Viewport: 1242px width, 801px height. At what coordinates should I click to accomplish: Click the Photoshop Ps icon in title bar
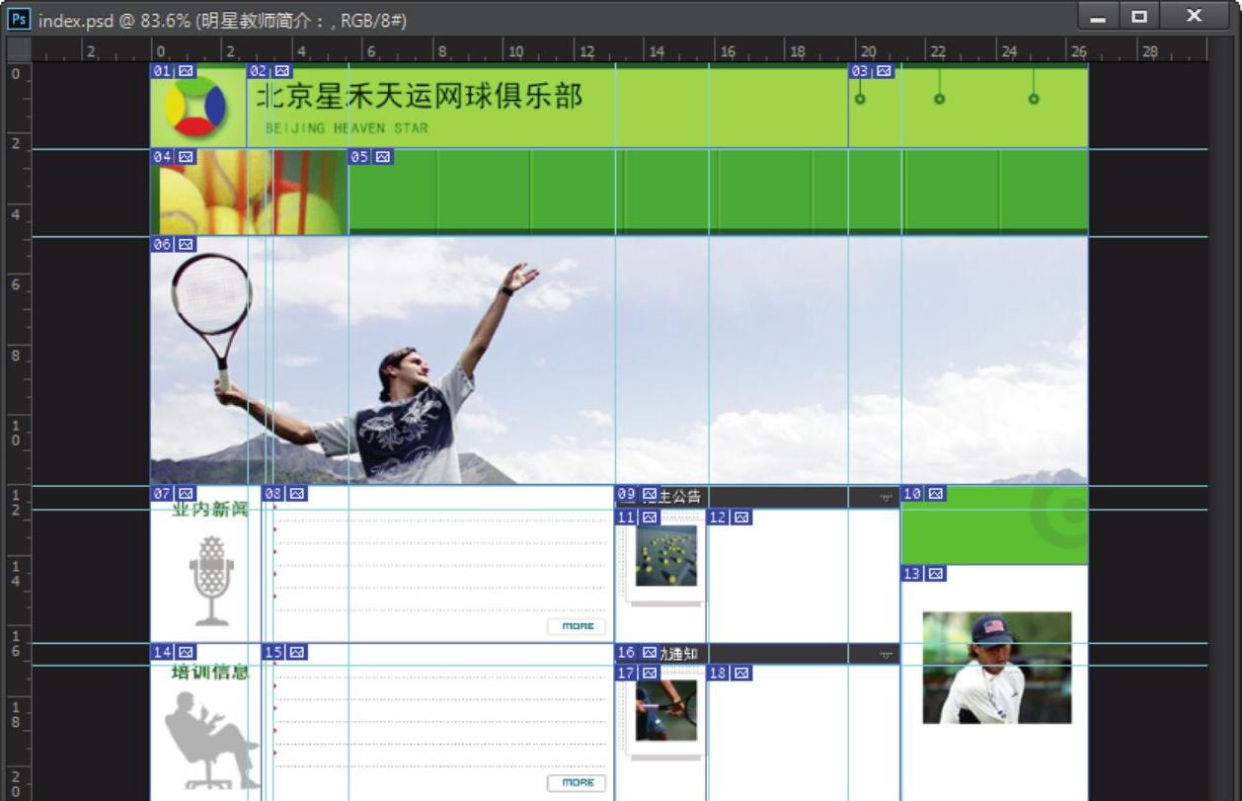19,20
